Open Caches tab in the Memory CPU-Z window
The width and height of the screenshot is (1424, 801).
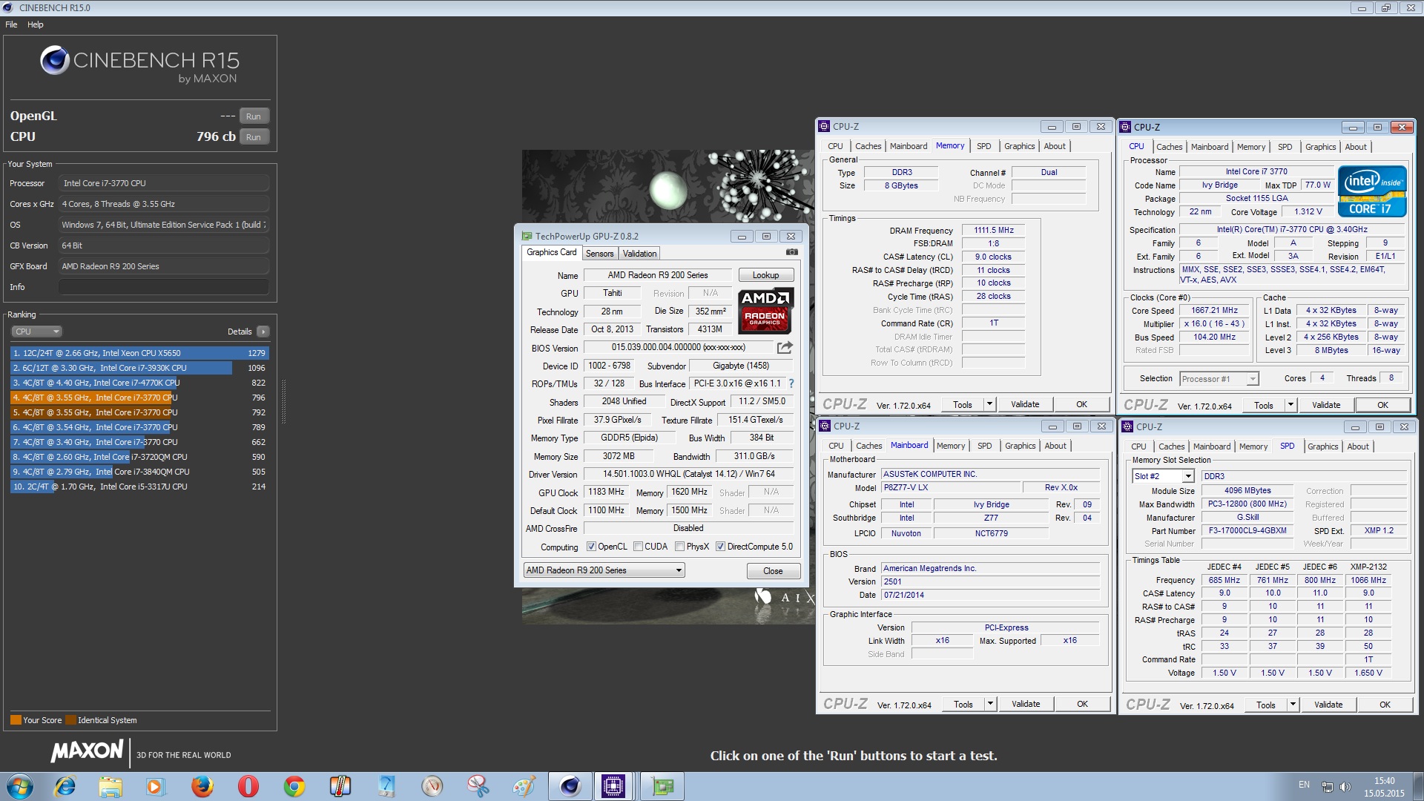pos(868,146)
